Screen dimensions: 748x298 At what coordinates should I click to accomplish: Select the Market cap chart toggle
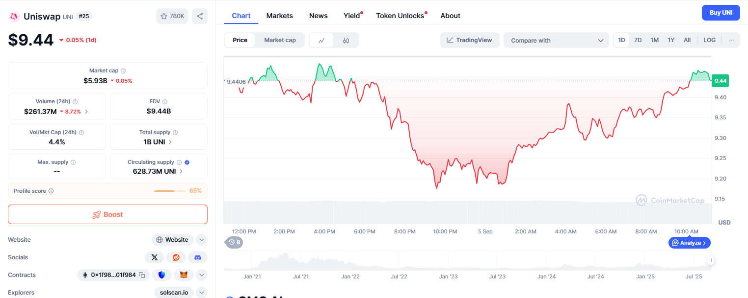point(280,40)
